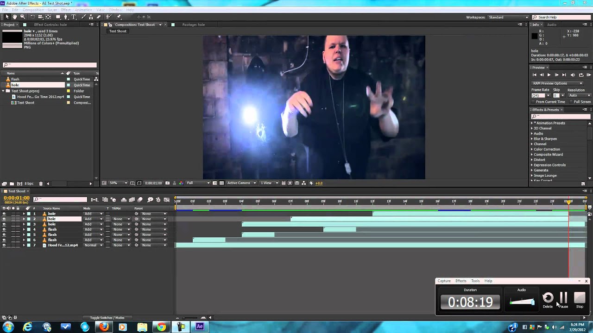Open the File menu

click(x=5, y=10)
